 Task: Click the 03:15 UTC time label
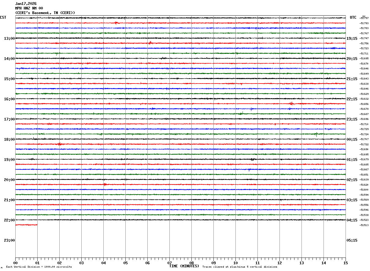coord(352,200)
